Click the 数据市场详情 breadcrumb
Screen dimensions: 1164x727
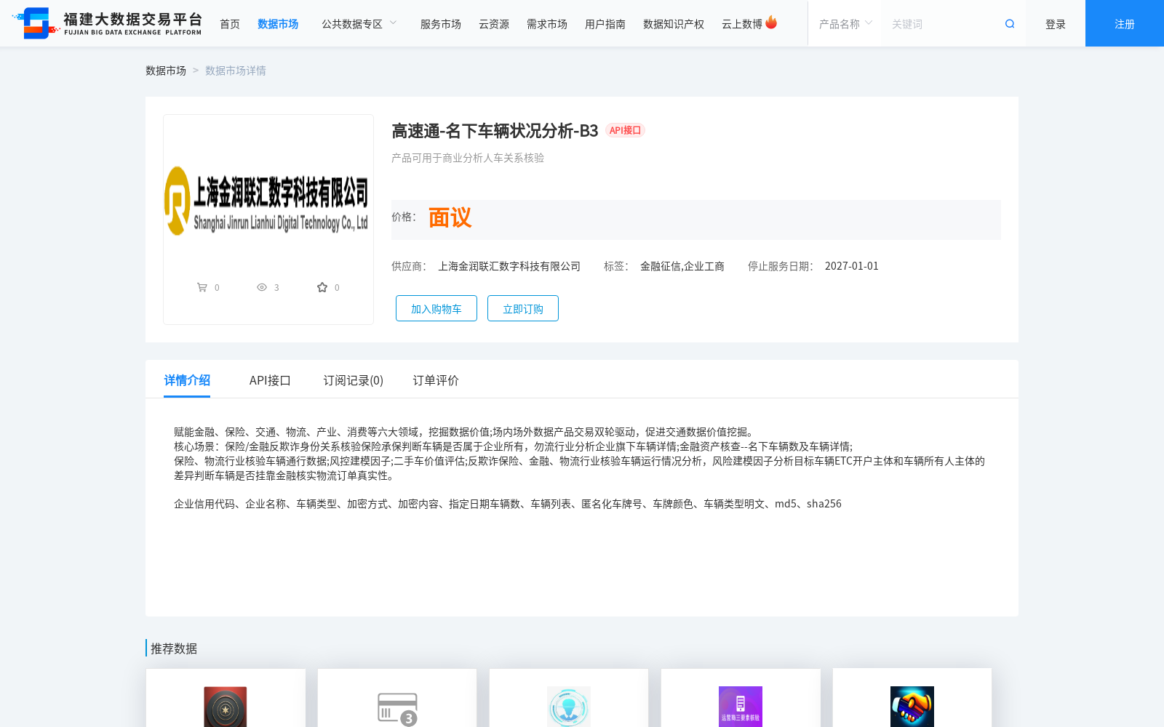(x=236, y=71)
